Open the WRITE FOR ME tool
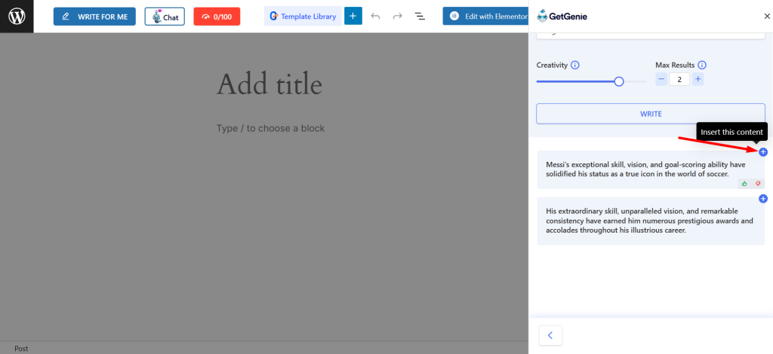 (x=94, y=16)
